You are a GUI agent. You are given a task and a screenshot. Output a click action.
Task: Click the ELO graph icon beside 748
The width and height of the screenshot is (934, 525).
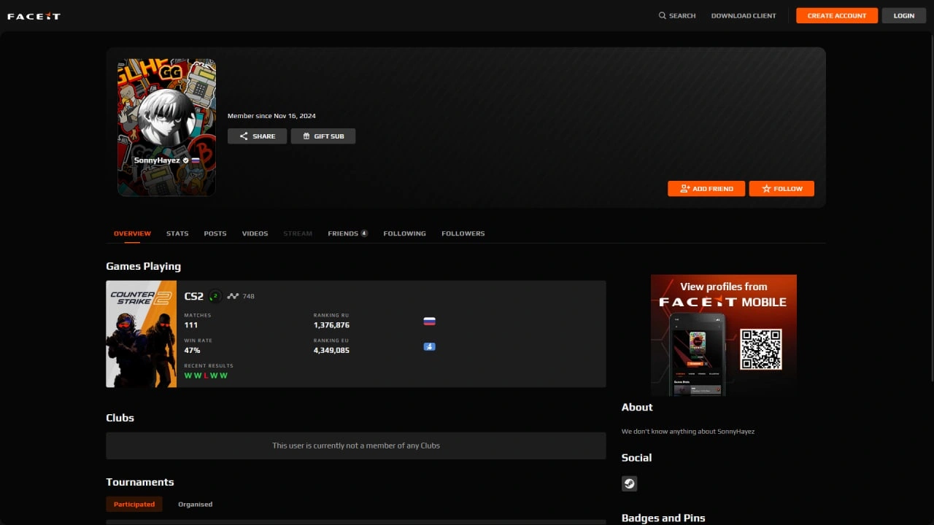pos(233,296)
